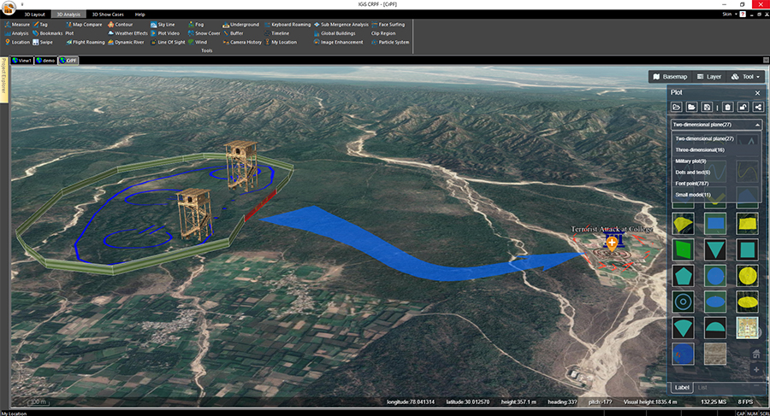The width and height of the screenshot is (770, 416).
Task: Open the Line Of Sight tool
Action: pos(170,42)
